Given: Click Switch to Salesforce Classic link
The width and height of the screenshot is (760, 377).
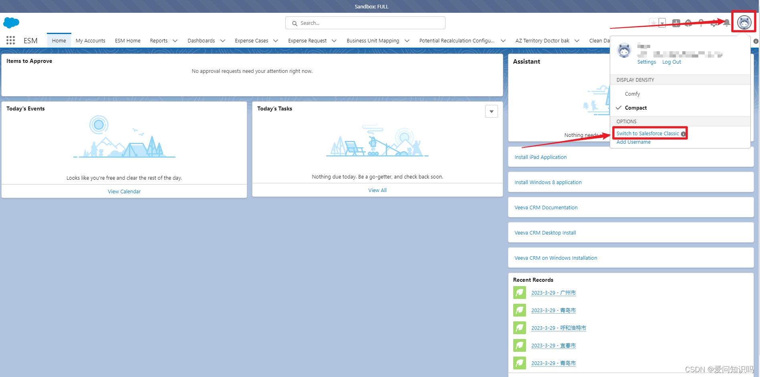Looking at the screenshot, I should coord(647,134).
